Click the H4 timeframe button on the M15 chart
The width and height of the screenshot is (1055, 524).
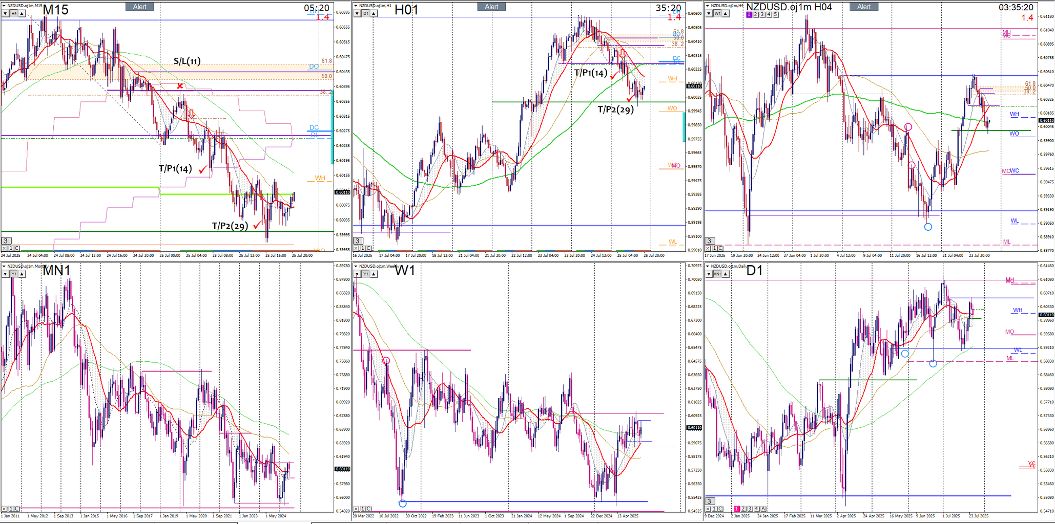(x=13, y=13)
